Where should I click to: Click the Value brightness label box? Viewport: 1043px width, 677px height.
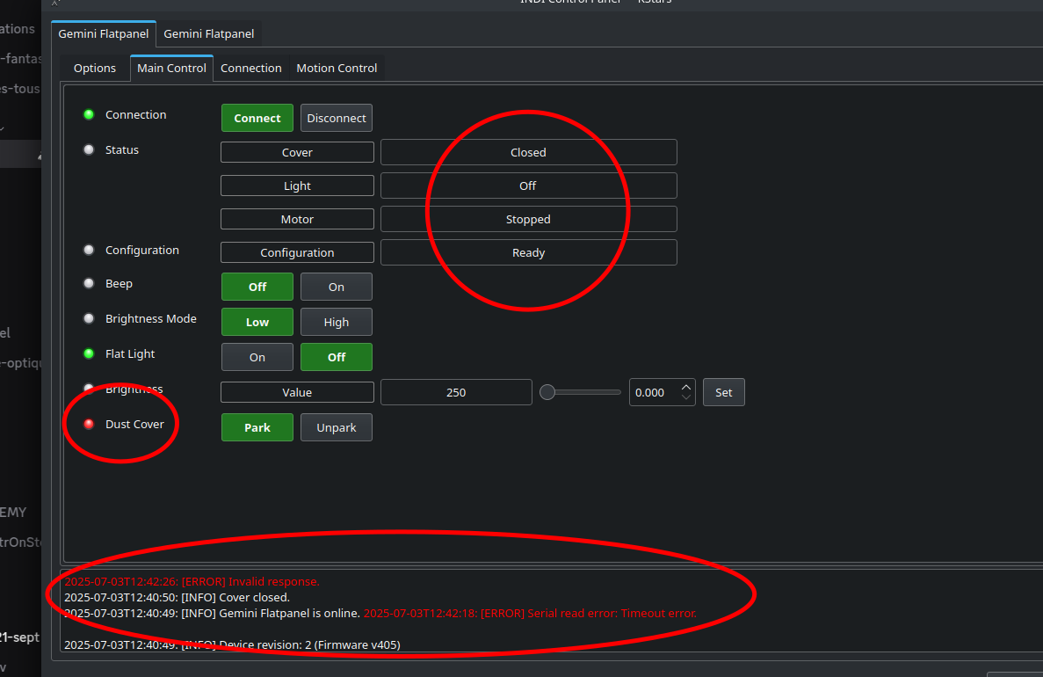(297, 392)
